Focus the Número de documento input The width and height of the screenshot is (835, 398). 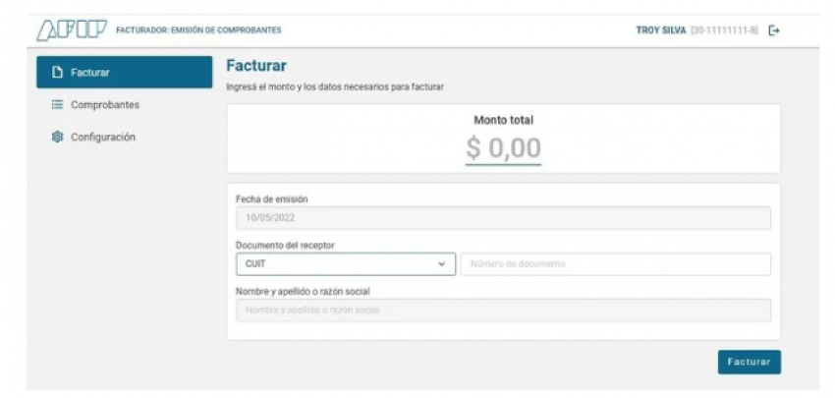(x=616, y=263)
